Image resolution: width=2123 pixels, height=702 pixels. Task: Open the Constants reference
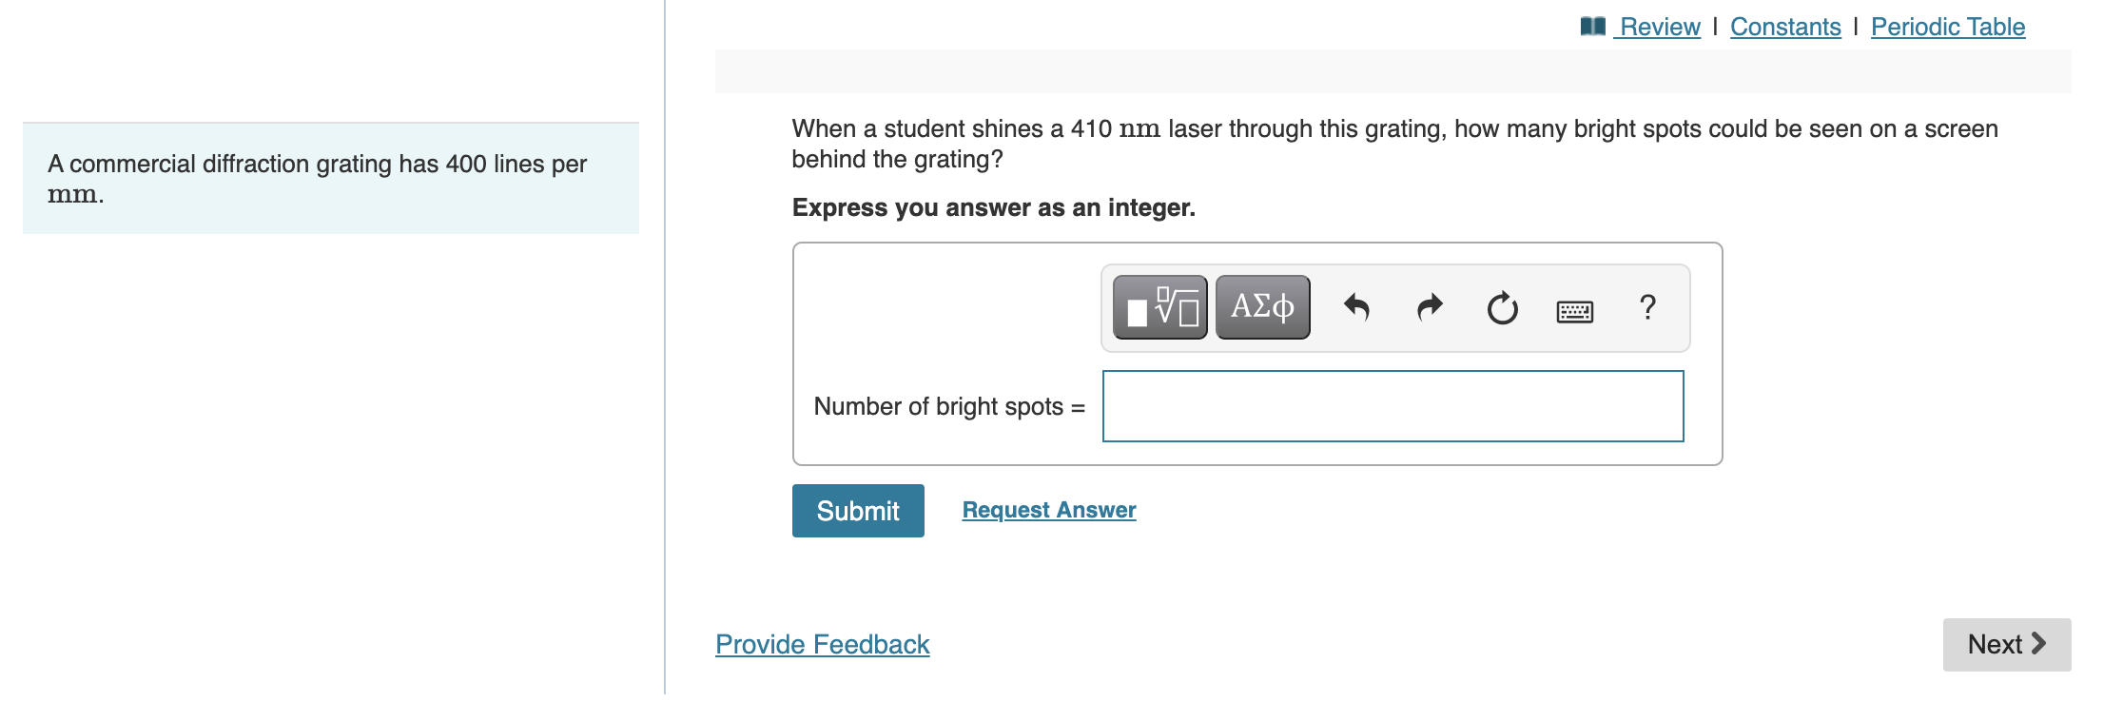(1785, 26)
